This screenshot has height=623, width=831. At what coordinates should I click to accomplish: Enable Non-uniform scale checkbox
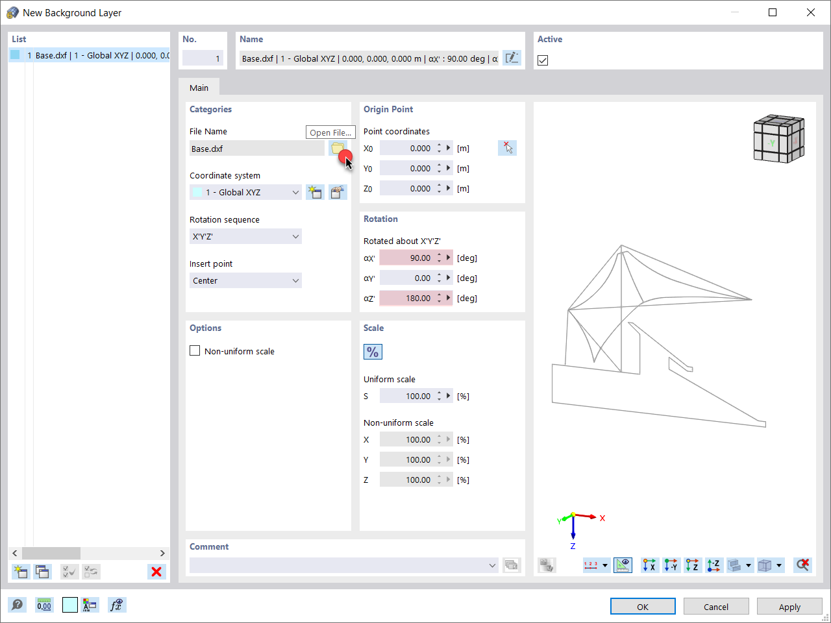tap(195, 350)
